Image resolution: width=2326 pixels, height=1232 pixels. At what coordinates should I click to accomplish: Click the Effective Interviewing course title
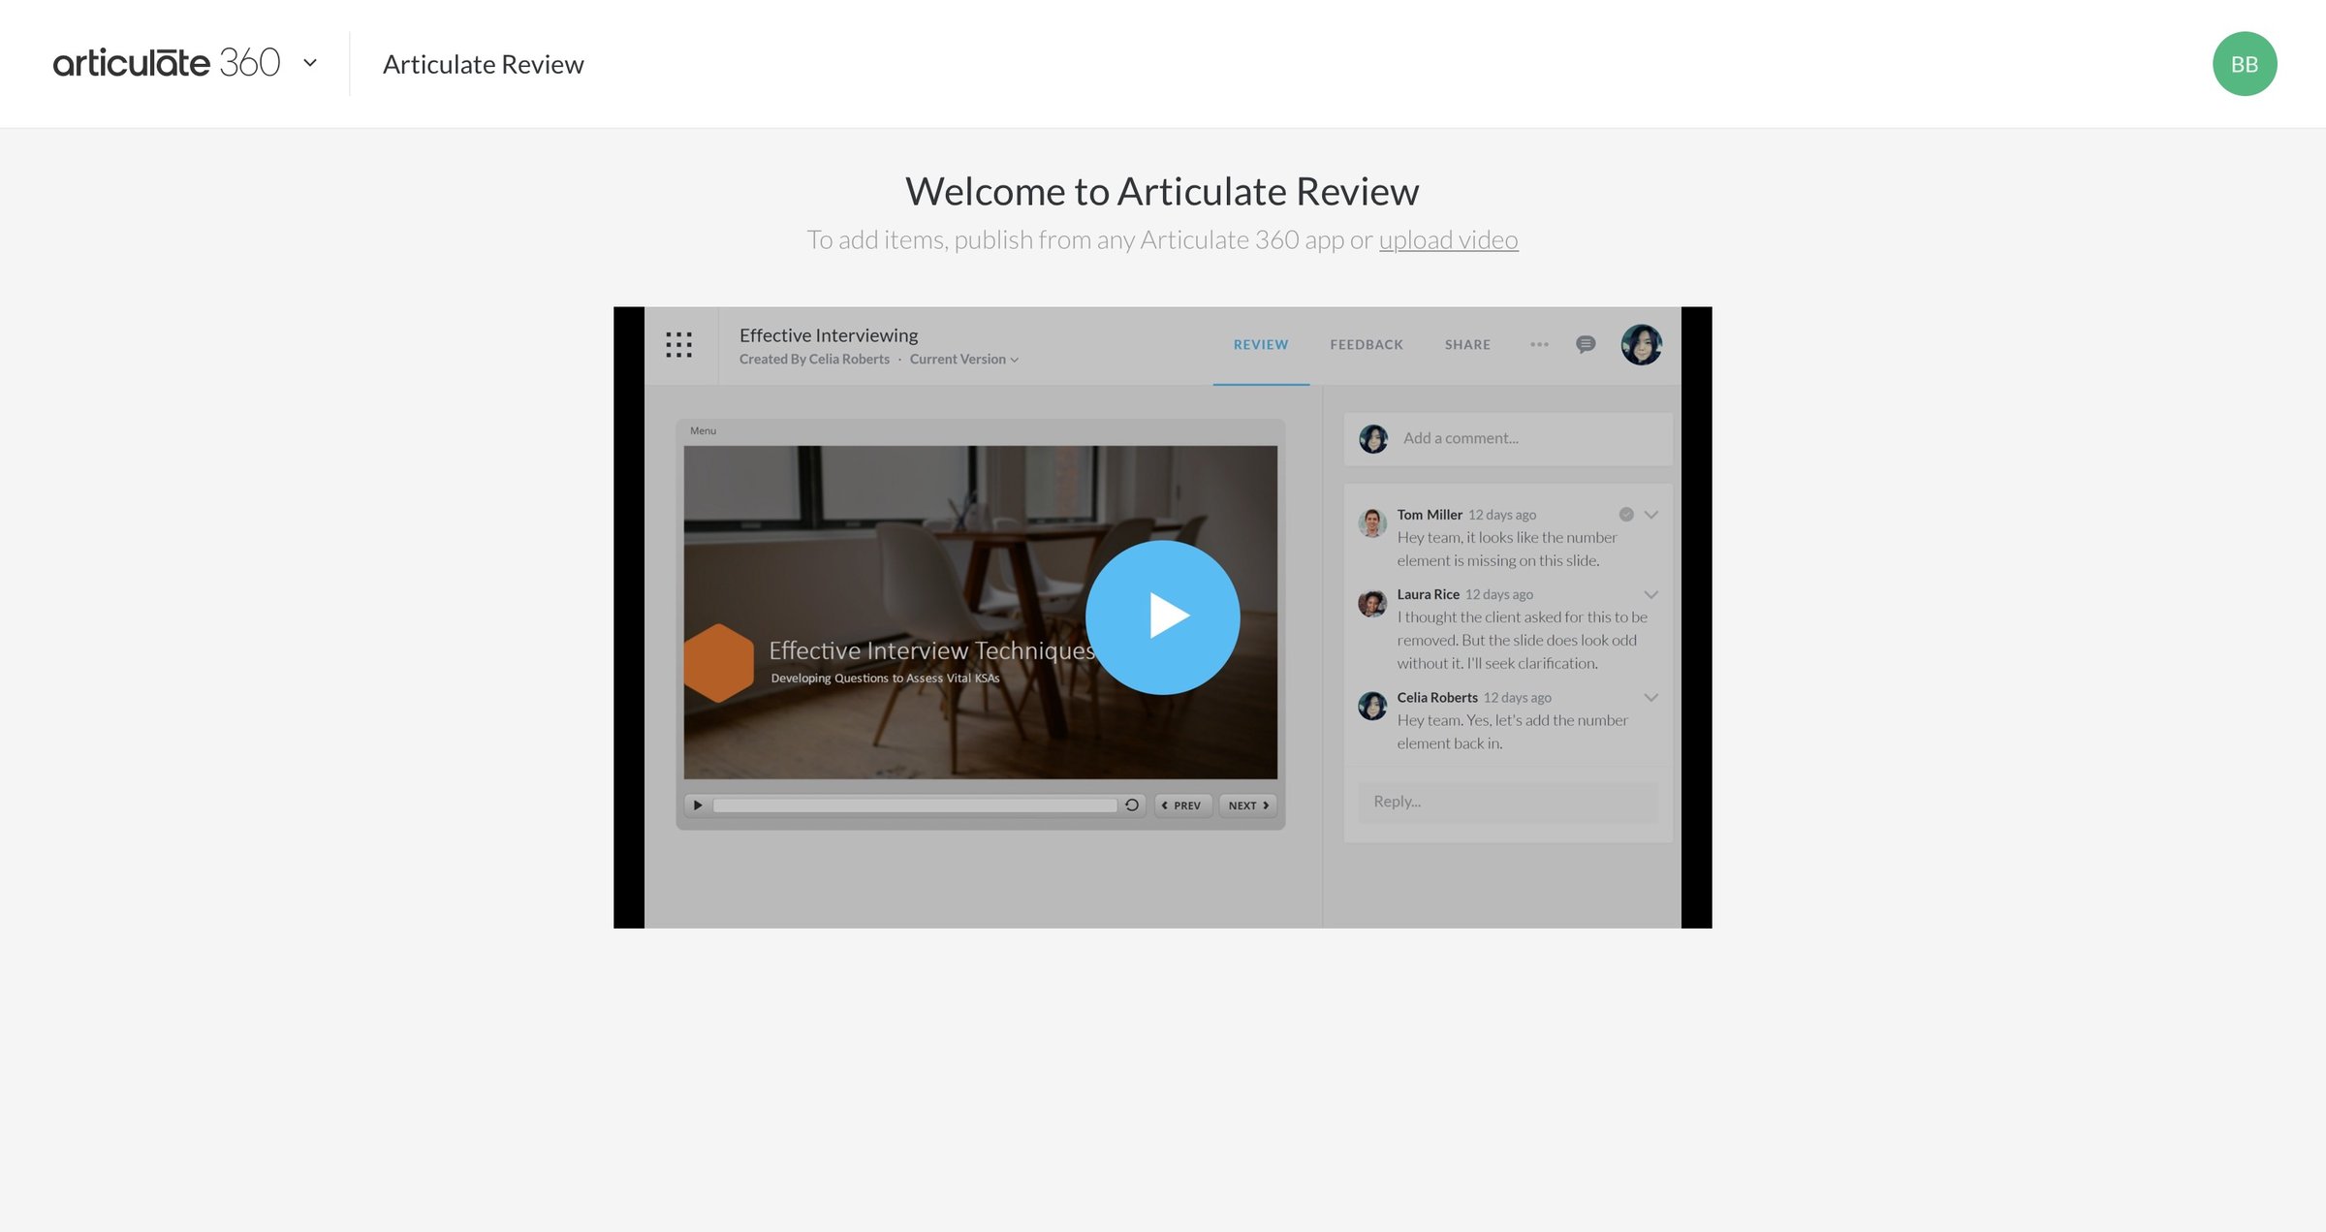pos(829,335)
